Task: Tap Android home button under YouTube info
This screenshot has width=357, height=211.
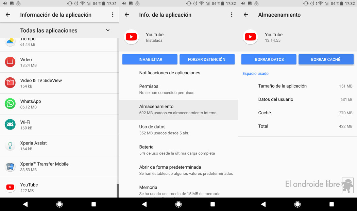Action: click(178, 205)
